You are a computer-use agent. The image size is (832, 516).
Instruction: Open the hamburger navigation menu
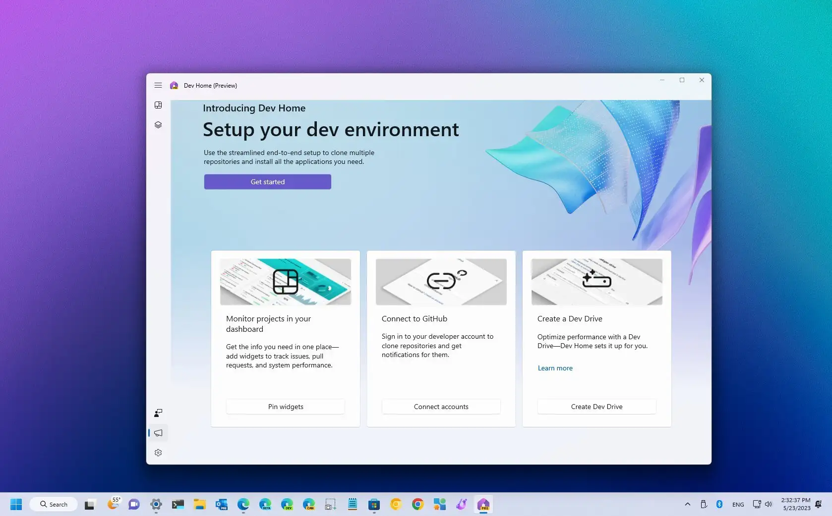point(158,85)
